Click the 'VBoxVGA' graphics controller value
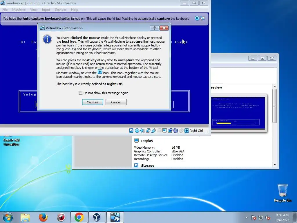Viewport: 297px width, 223px height. click(178, 151)
